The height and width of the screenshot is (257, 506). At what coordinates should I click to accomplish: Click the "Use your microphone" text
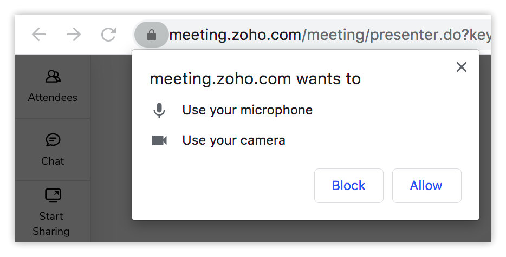point(247,110)
